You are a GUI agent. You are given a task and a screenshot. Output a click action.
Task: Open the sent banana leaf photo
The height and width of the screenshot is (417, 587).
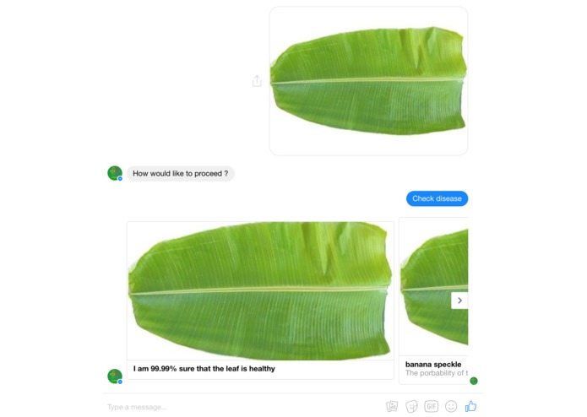(x=369, y=81)
